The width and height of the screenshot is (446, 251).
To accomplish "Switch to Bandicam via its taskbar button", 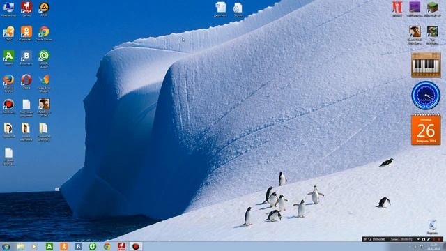I will coord(136,246).
